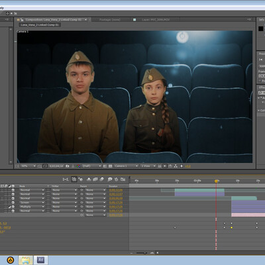Toggle mask and shape path visibility button
The image size is (265, 265).
click(44, 166)
